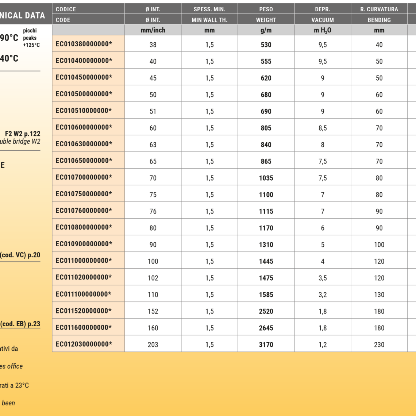This screenshot has width=416, height=416.
Task: Open the (cod. VC) p.20 reference
Action: 20,255
